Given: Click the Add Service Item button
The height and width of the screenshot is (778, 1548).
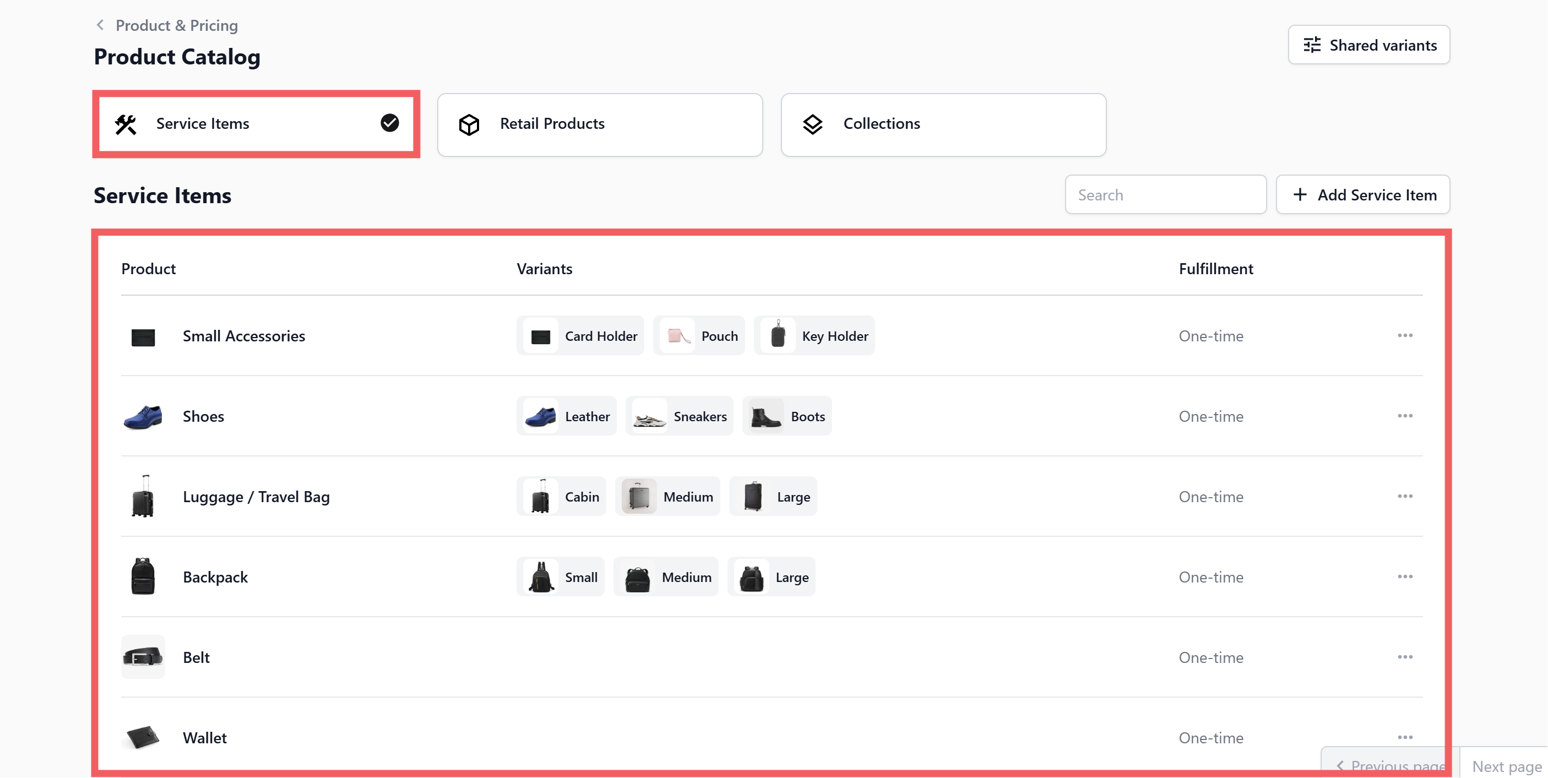Looking at the screenshot, I should point(1362,195).
